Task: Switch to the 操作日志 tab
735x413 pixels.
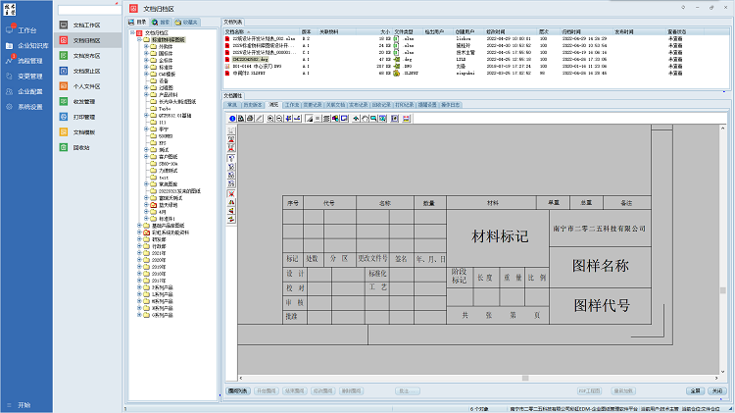Action: [x=451, y=105]
